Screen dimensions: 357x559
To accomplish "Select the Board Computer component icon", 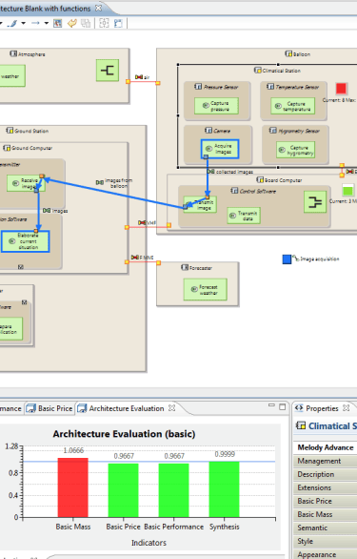I will pos(260,179).
